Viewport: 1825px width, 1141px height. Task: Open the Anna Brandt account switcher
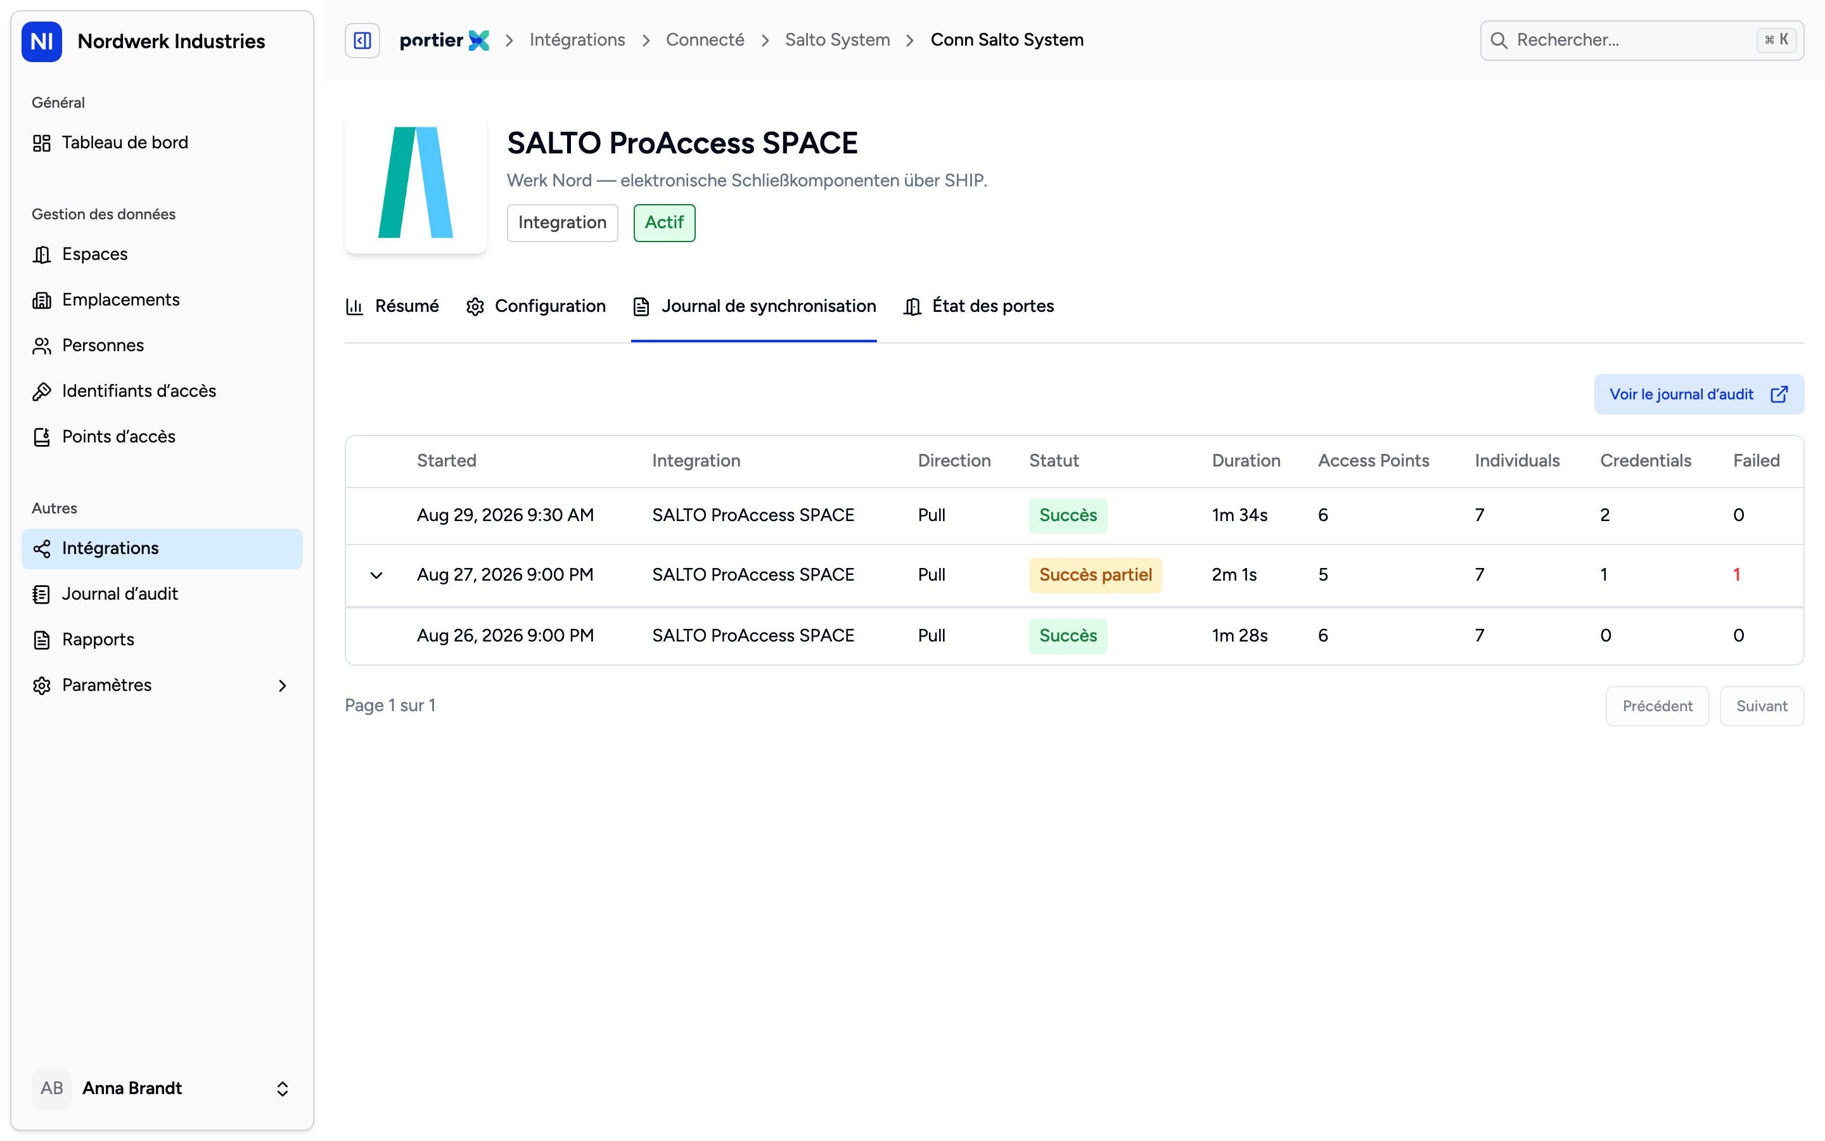coord(162,1088)
